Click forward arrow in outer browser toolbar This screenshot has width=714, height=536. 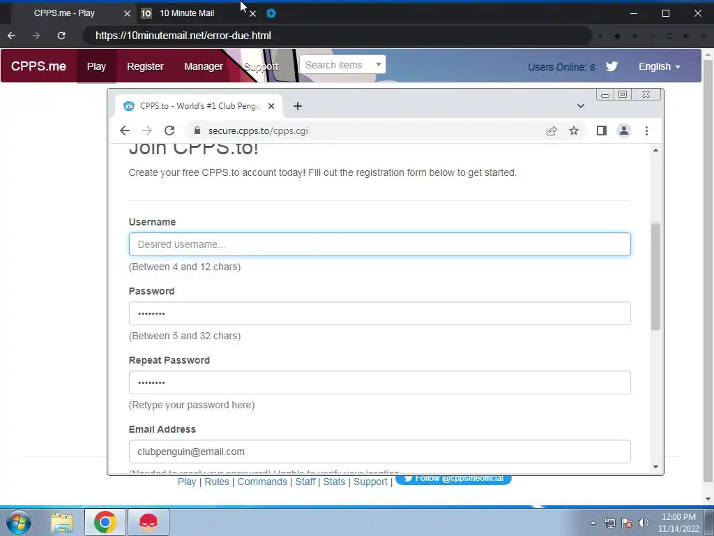tap(36, 36)
